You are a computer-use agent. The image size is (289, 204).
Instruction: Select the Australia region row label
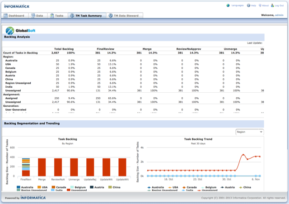(x=11, y=60)
